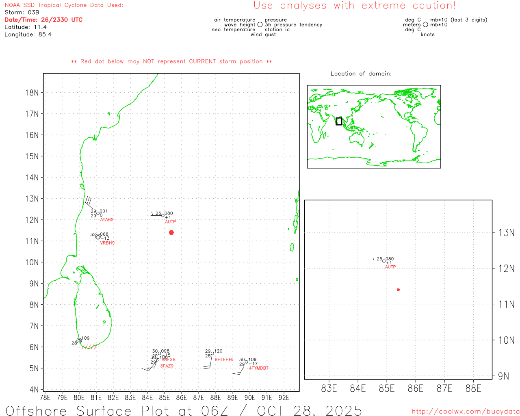Click the VRBH9 station ID label
The image size is (520, 416).
tap(107, 243)
